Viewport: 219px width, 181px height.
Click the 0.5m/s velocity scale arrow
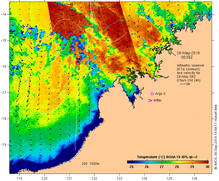pos(185,84)
